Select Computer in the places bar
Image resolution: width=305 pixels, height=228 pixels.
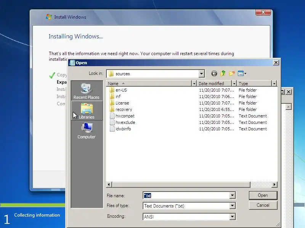coord(87,130)
